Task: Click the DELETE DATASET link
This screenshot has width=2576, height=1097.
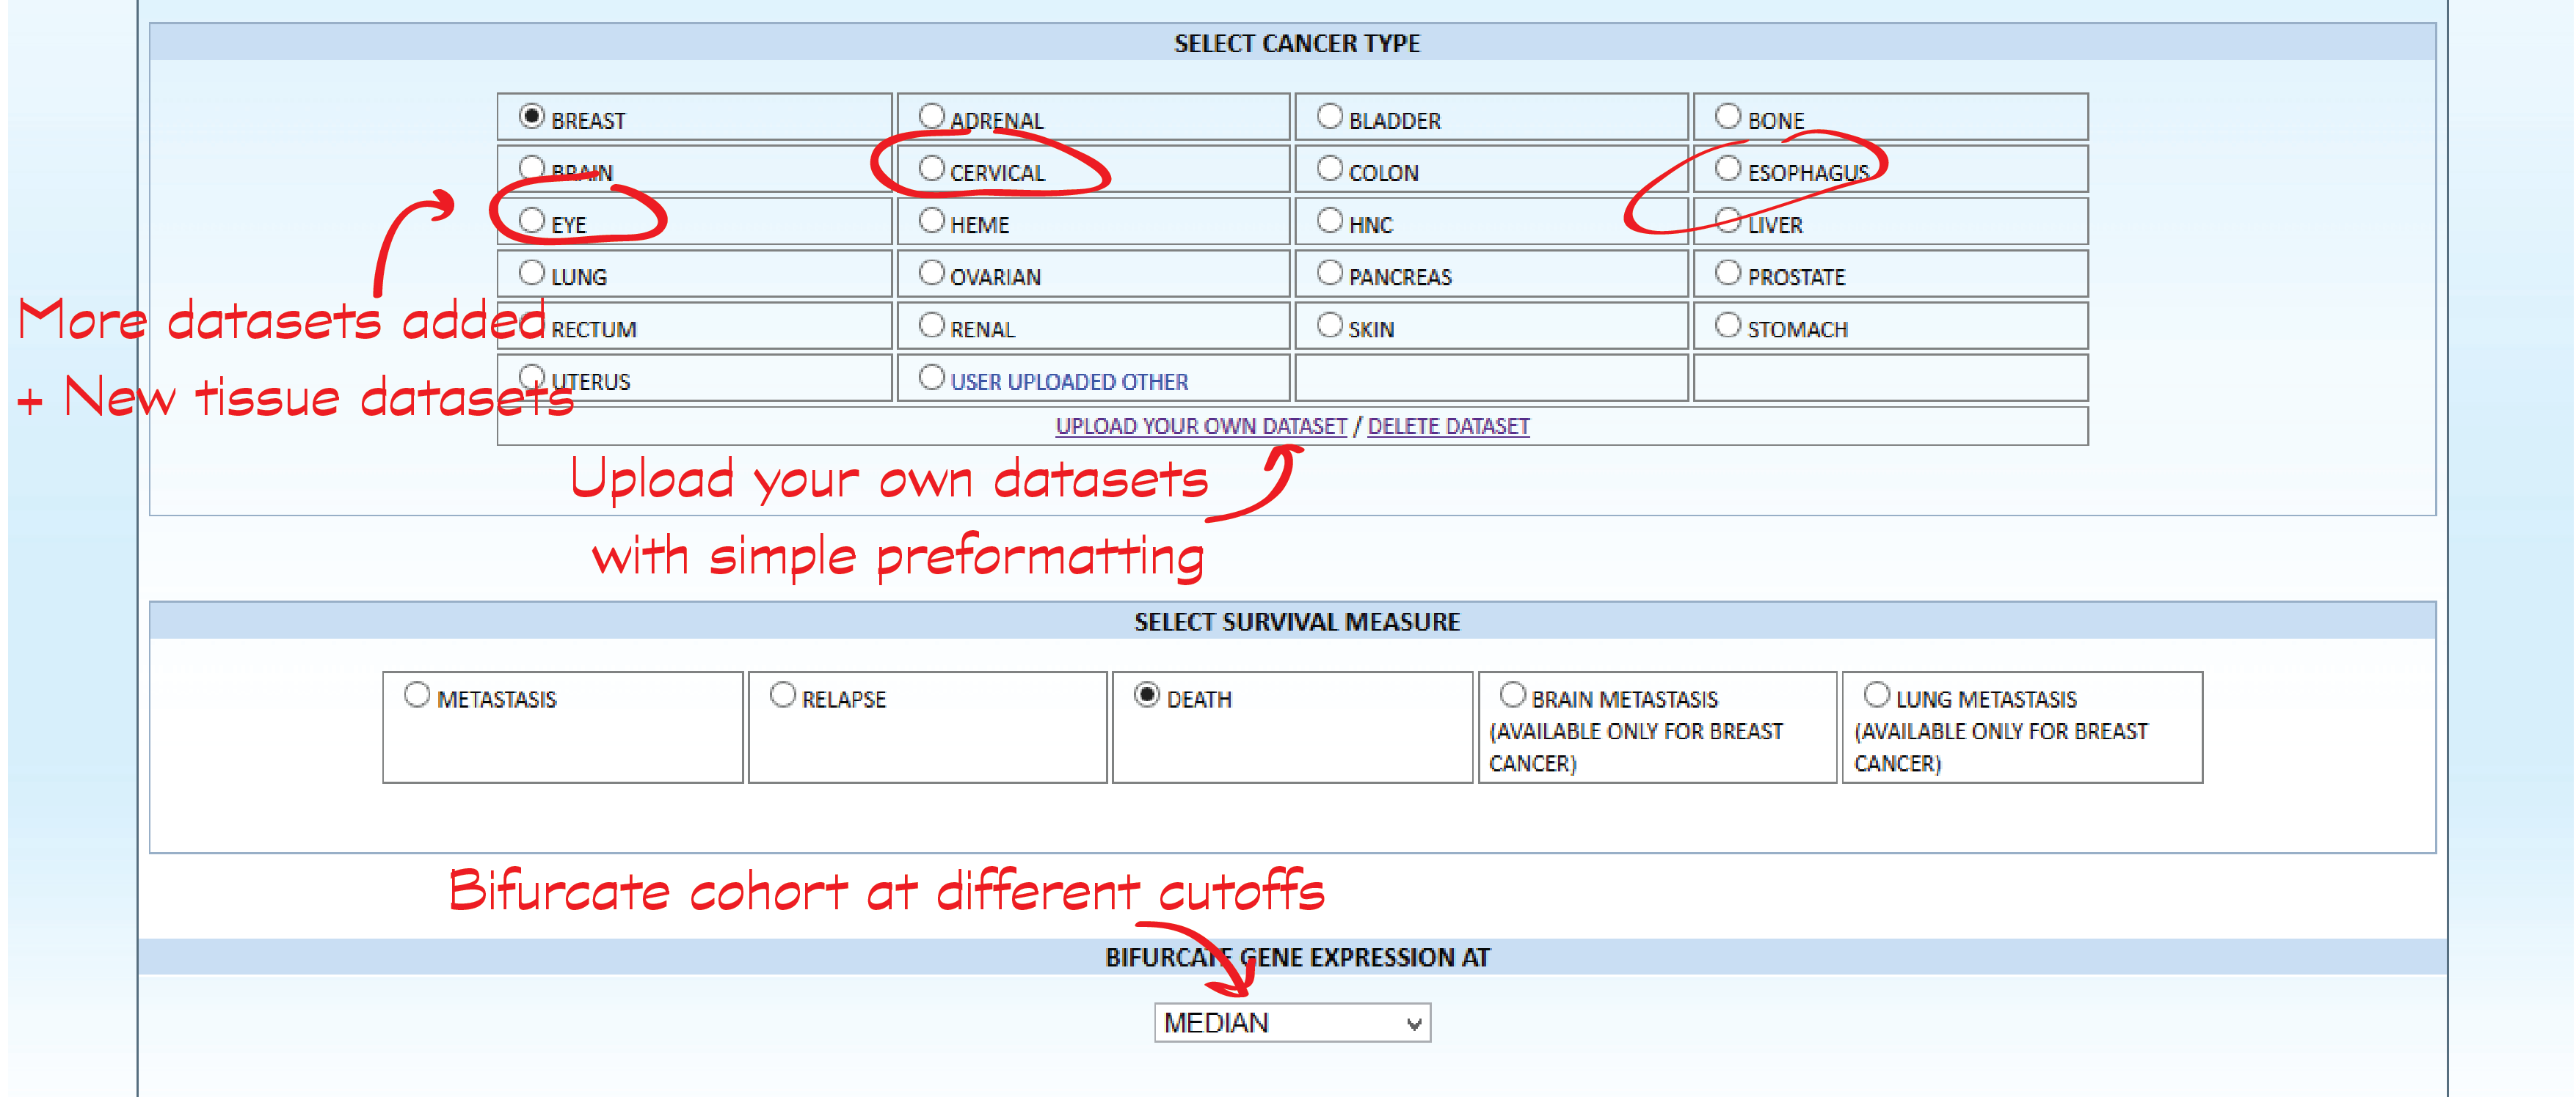Action: [1448, 427]
